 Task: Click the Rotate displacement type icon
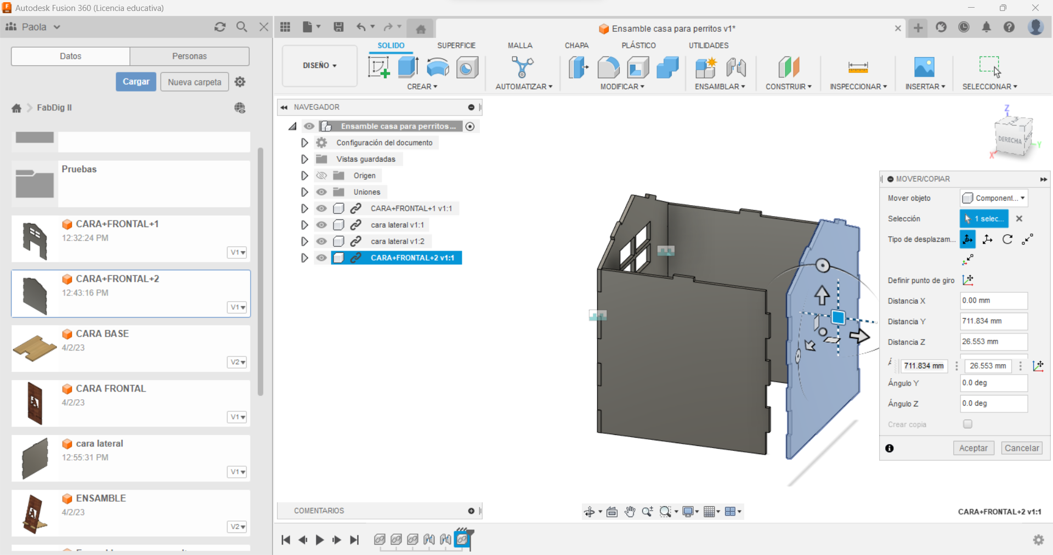[x=1007, y=239]
